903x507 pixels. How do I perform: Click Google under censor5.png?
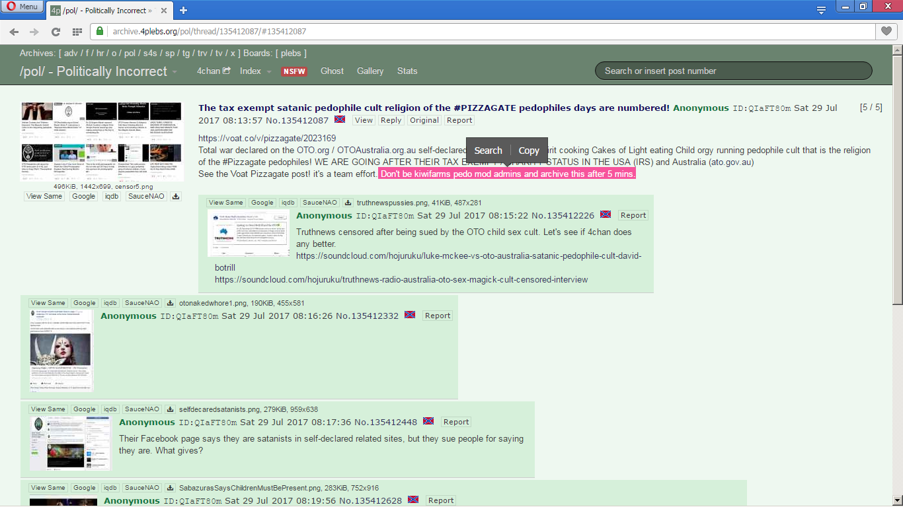pyautogui.click(x=84, y=196)
